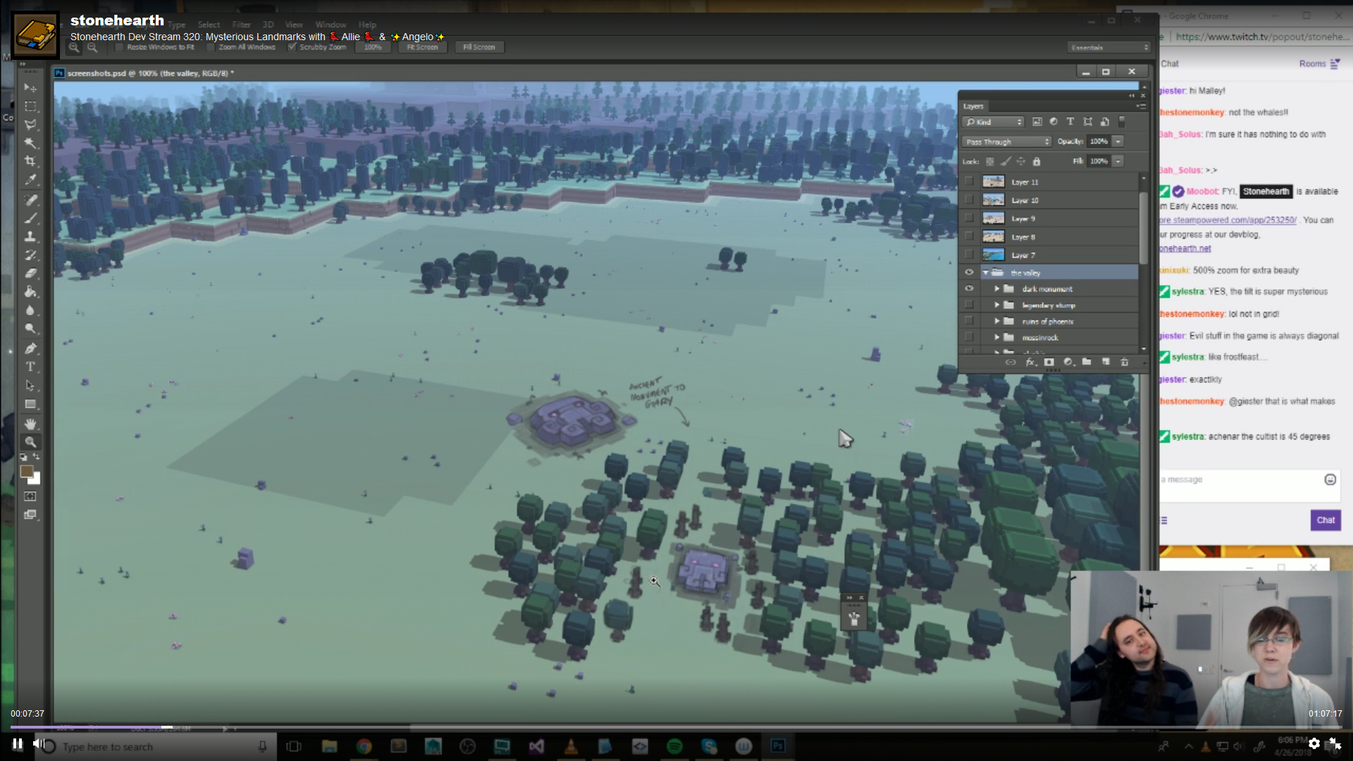Viewport: 1353px width, 761px height.
Task: Open the Pass Through blend mode dropdown
Action: (1007, 142)
